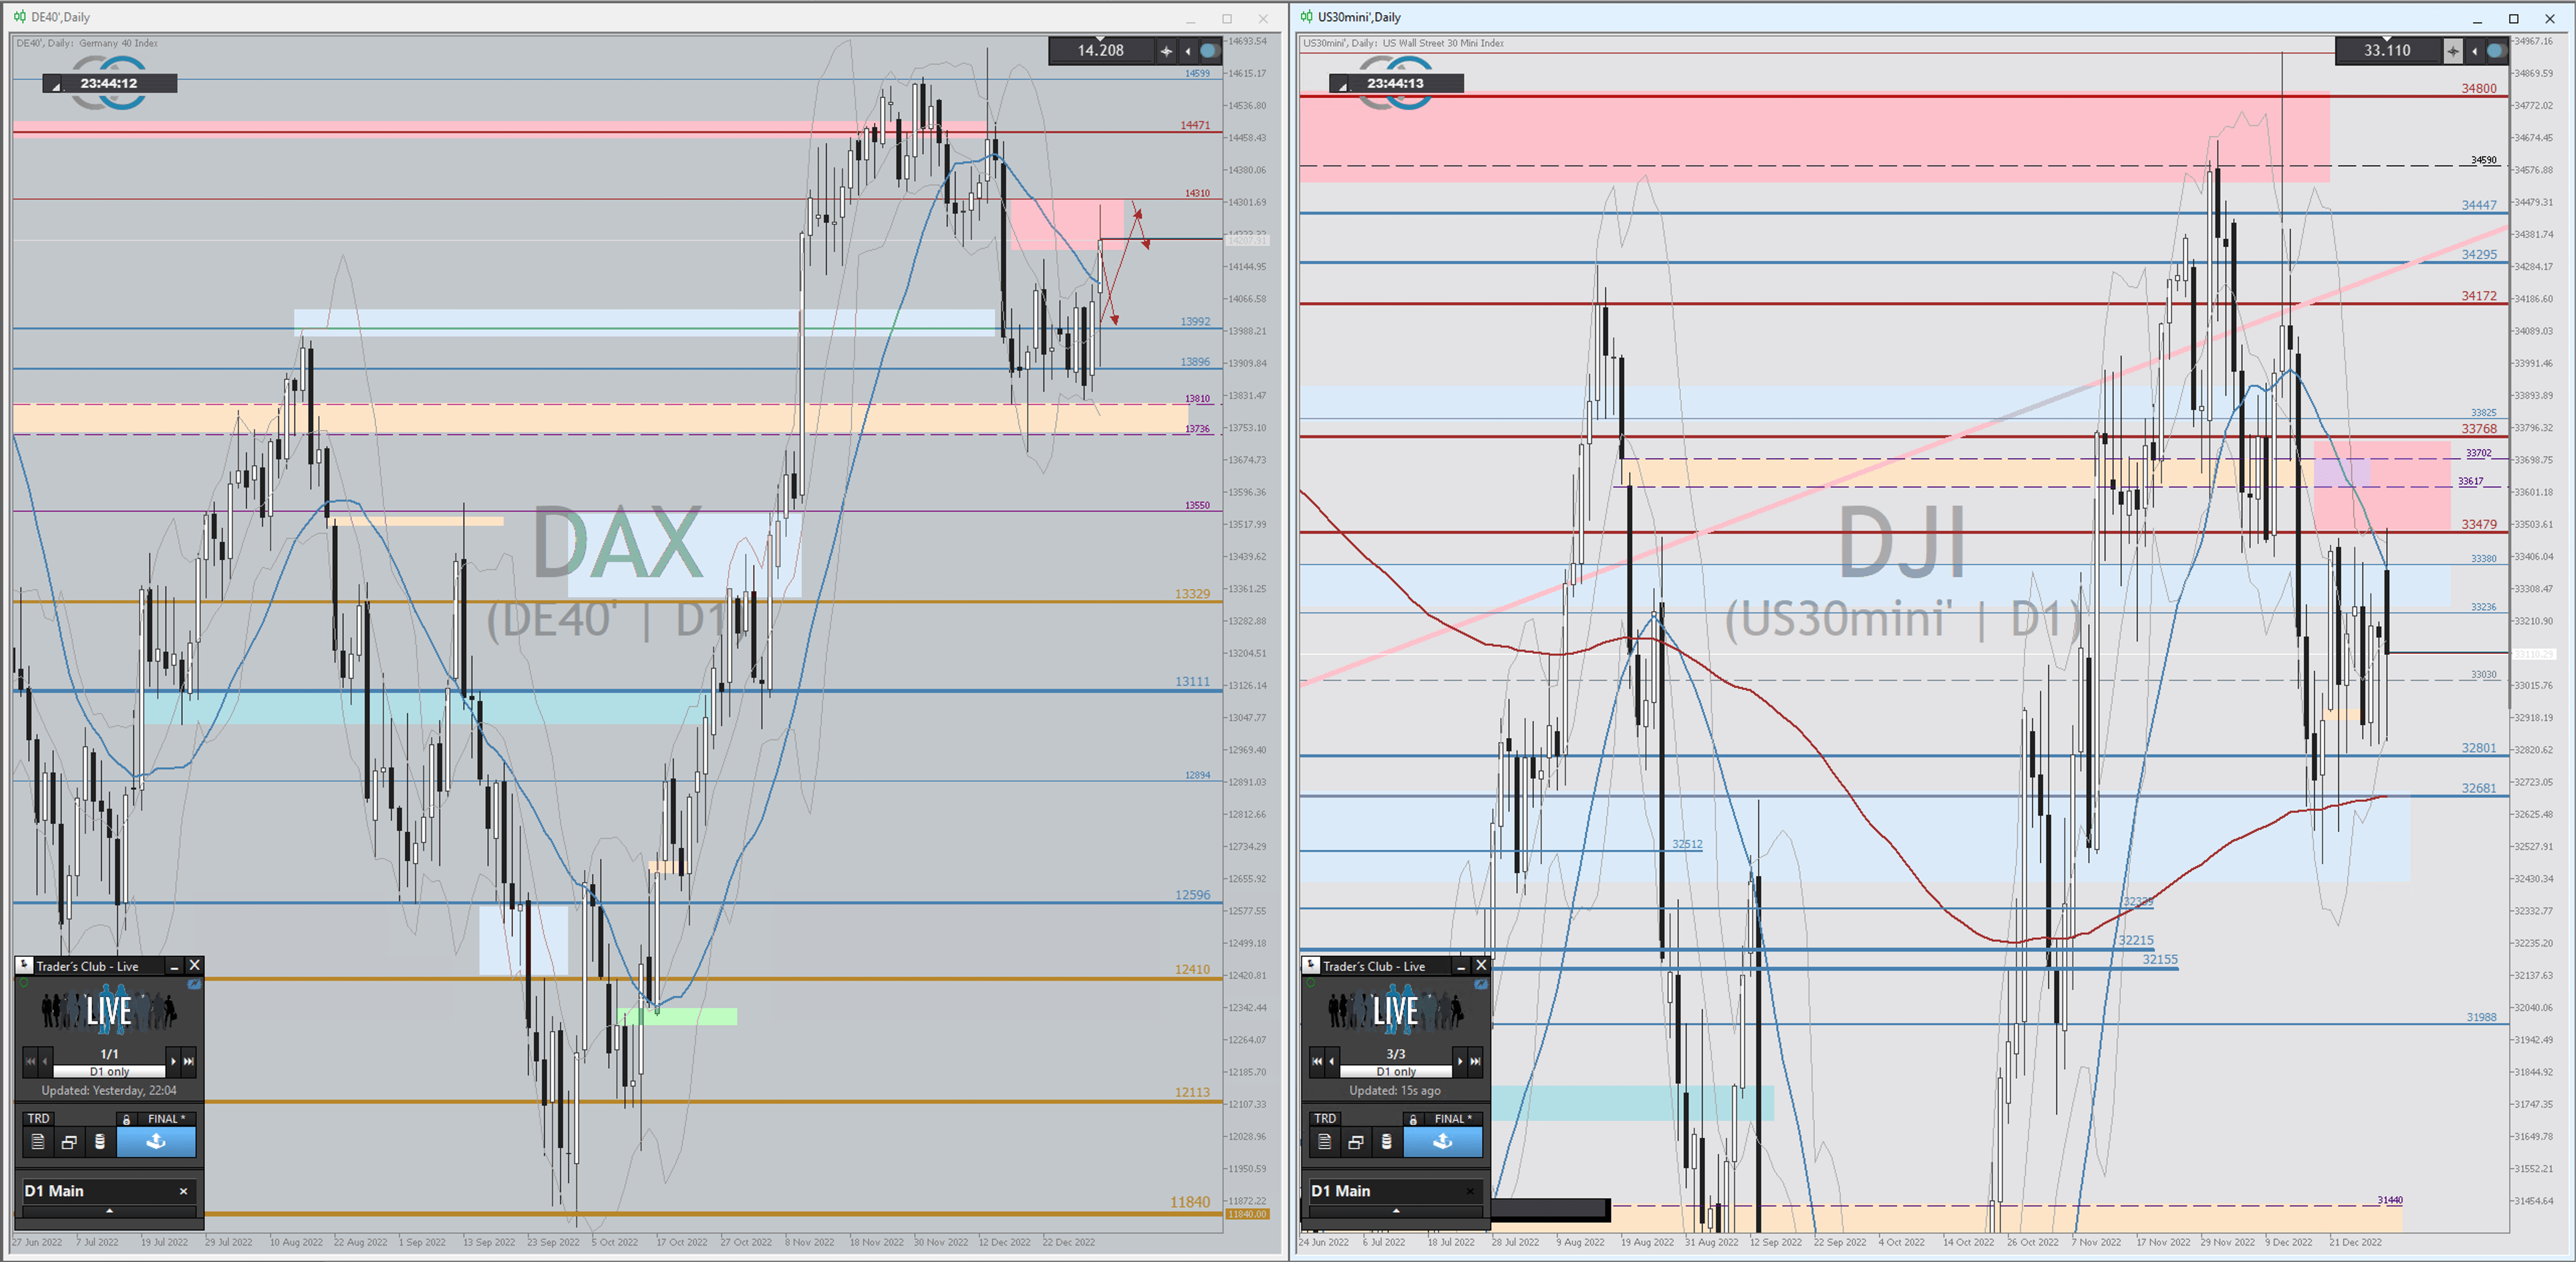The image size is (2576, 1262).
Task: Click the left arrow in DAX price panel
Action: coord(1188,51)
